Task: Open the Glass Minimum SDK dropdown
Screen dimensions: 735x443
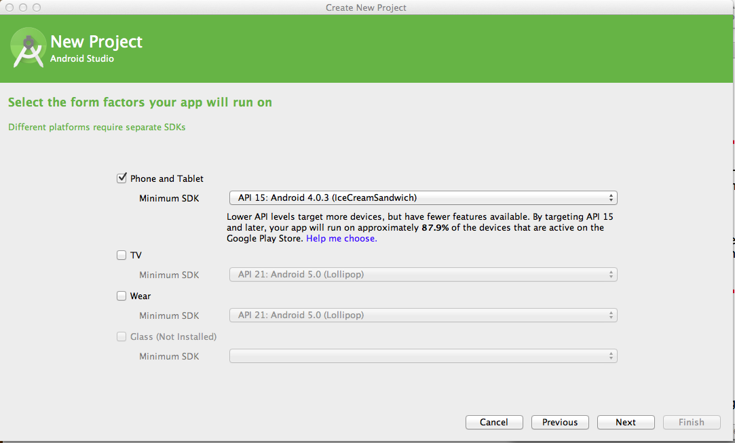Action: point(423,355)
